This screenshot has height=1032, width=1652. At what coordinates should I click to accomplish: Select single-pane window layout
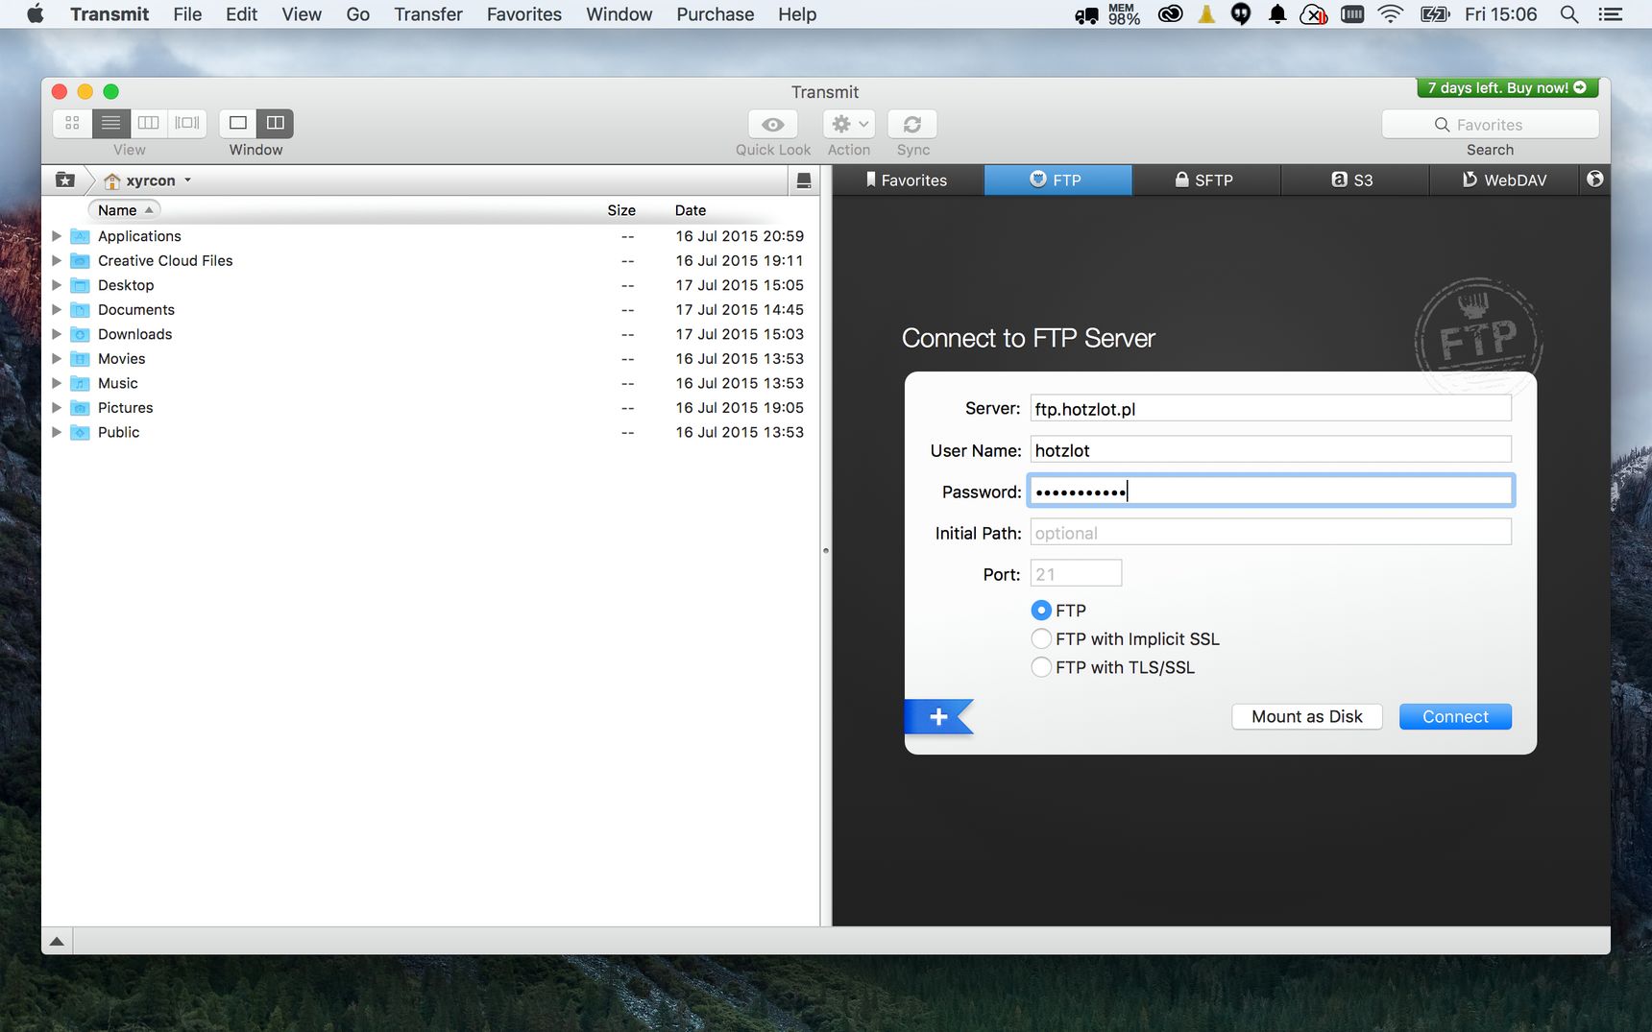click(x=238, y=123)
